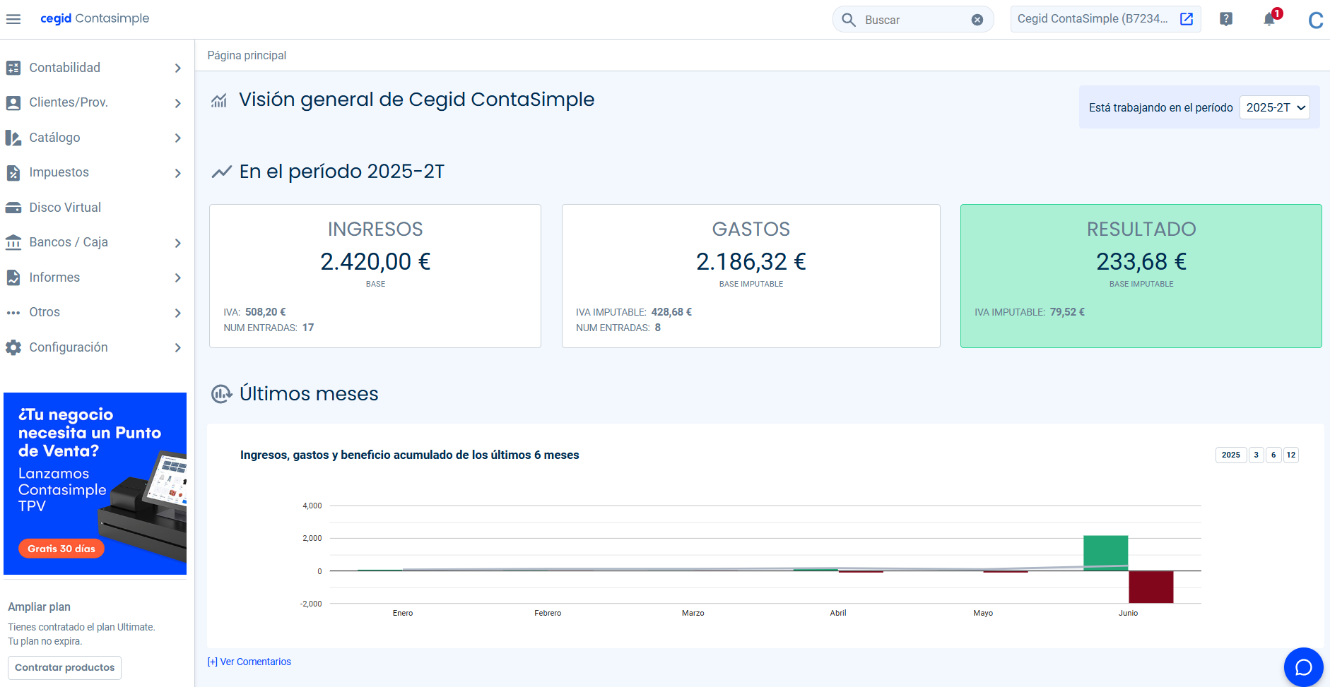1330x687 pixels.
Task: Click the Contabilidad calculator icon
Action: click(x=13, y=68)
